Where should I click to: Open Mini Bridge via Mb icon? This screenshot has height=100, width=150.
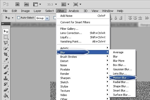[26, 4]
